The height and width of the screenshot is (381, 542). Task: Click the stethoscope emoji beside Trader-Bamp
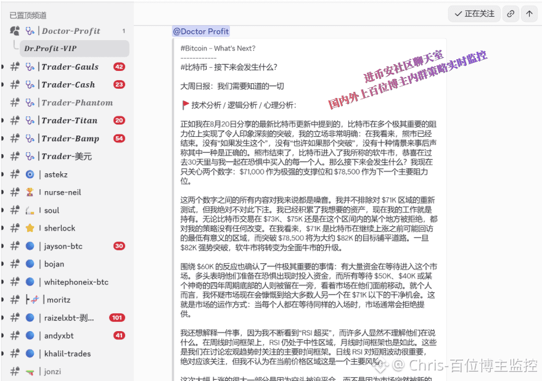pos(30,138)
